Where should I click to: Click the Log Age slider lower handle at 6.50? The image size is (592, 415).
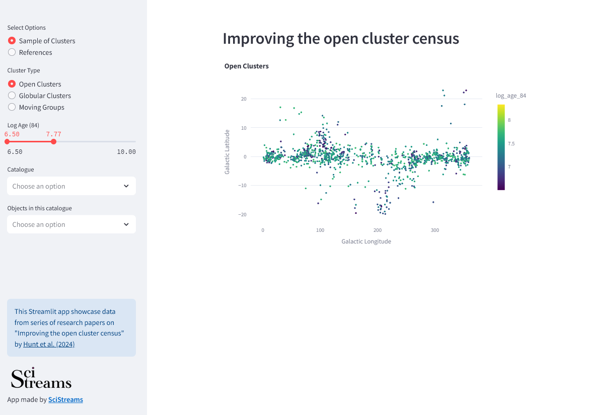click(x=7, y=141)
